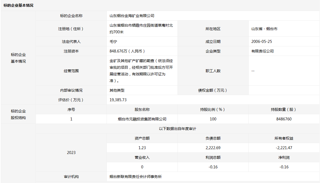Click registered capital 848.676万（人民币）
The image size is (321, 183).
point(127,51)
